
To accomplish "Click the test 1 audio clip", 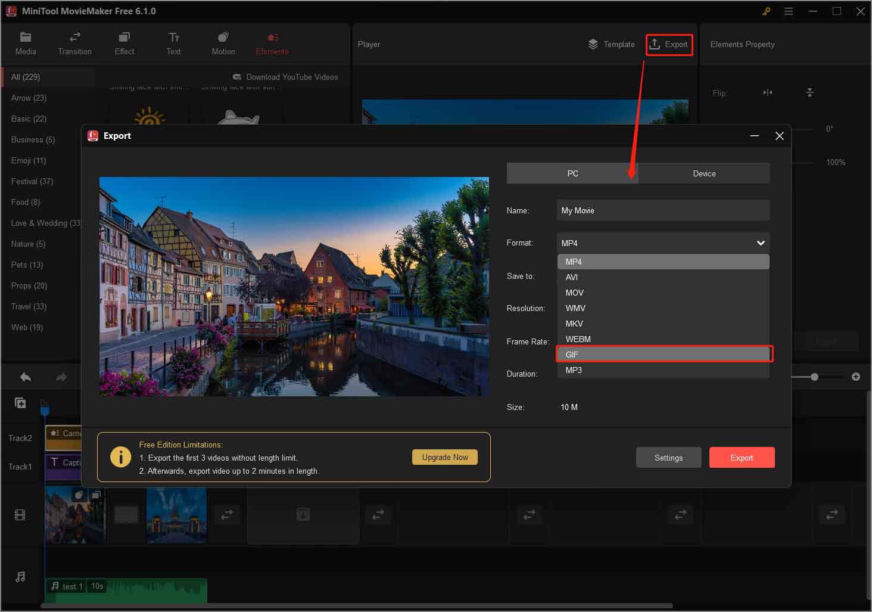I will (126, 590).
